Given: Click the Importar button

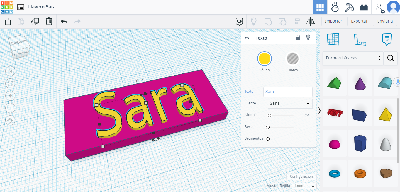Looking at the screenshot, I should (333, 21).
